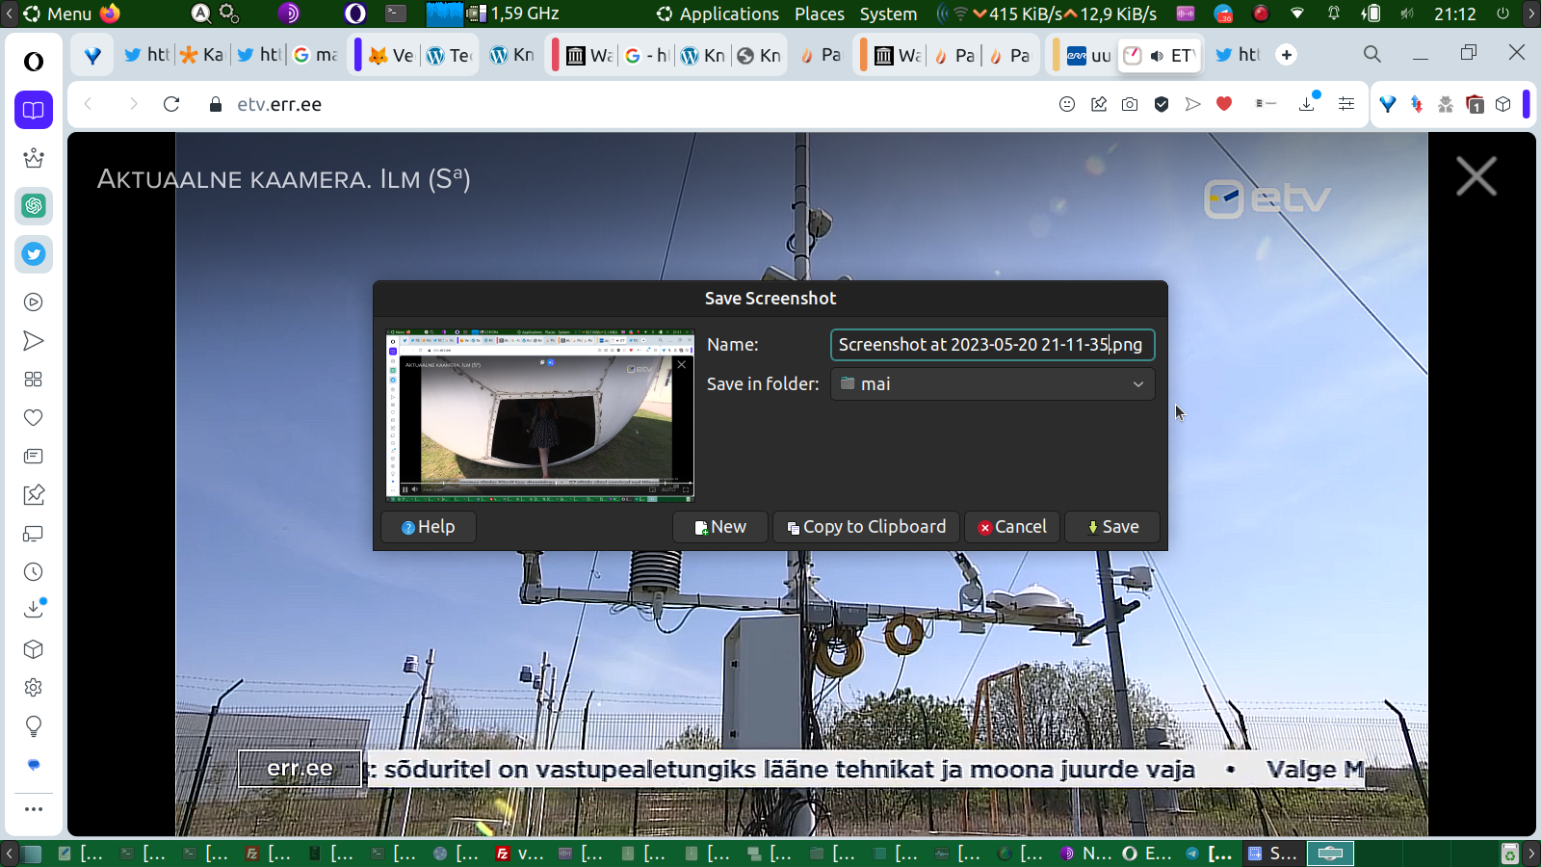Open the downloads icon in the address bar
This screenshot has width=1541, height=867.
coord(1307,104)
